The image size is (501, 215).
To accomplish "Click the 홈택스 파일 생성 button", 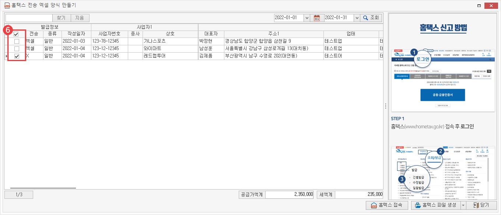I will [x=436, y=205].
